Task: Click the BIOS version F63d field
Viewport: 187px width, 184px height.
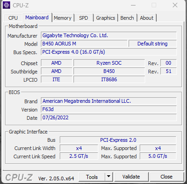Action: pyautogui.click(x=109, y=109)
